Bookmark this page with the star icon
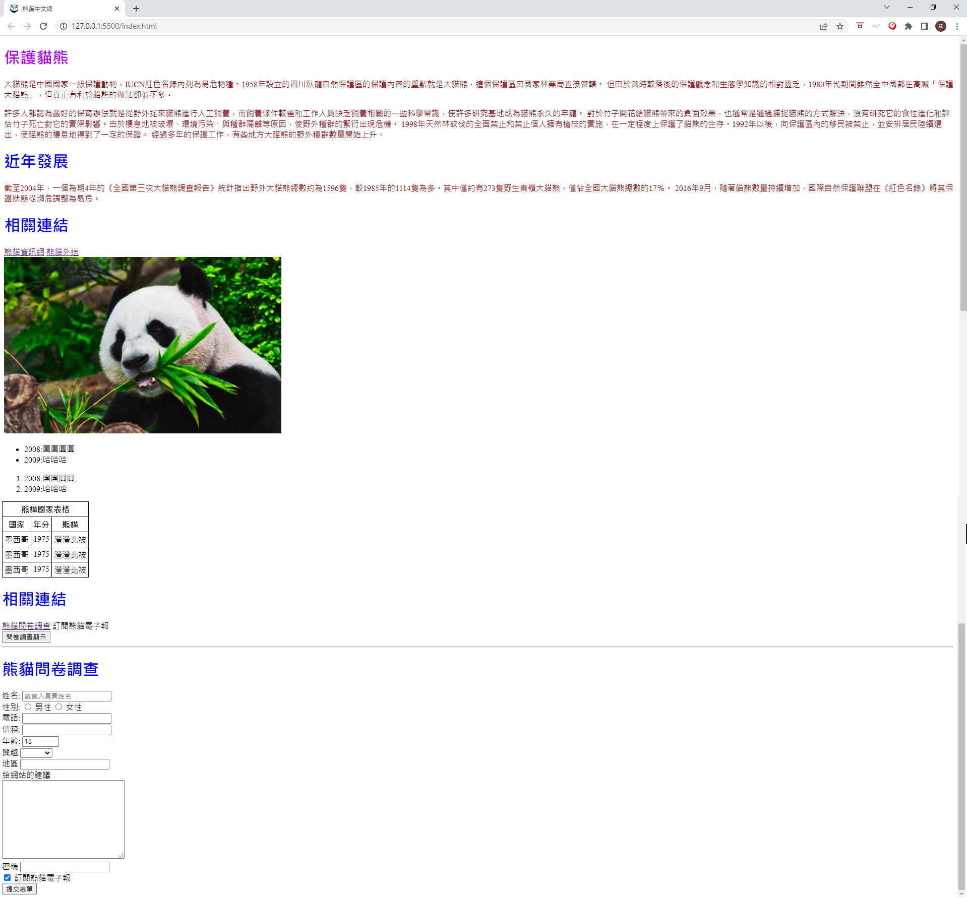 (x=840, y=26)
